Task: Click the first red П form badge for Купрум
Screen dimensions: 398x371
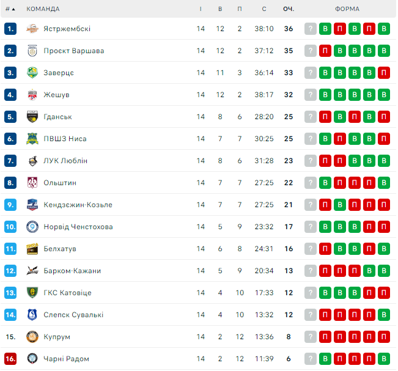Action: pos(325,337)
